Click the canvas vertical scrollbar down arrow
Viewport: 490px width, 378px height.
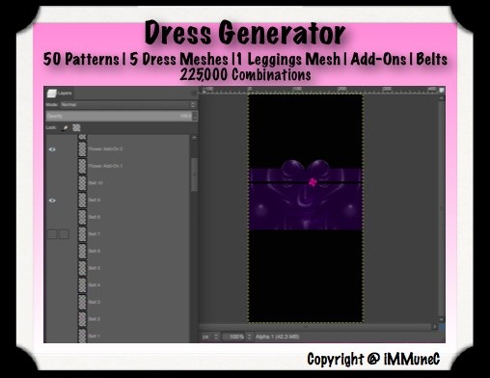tap(442, 319)
